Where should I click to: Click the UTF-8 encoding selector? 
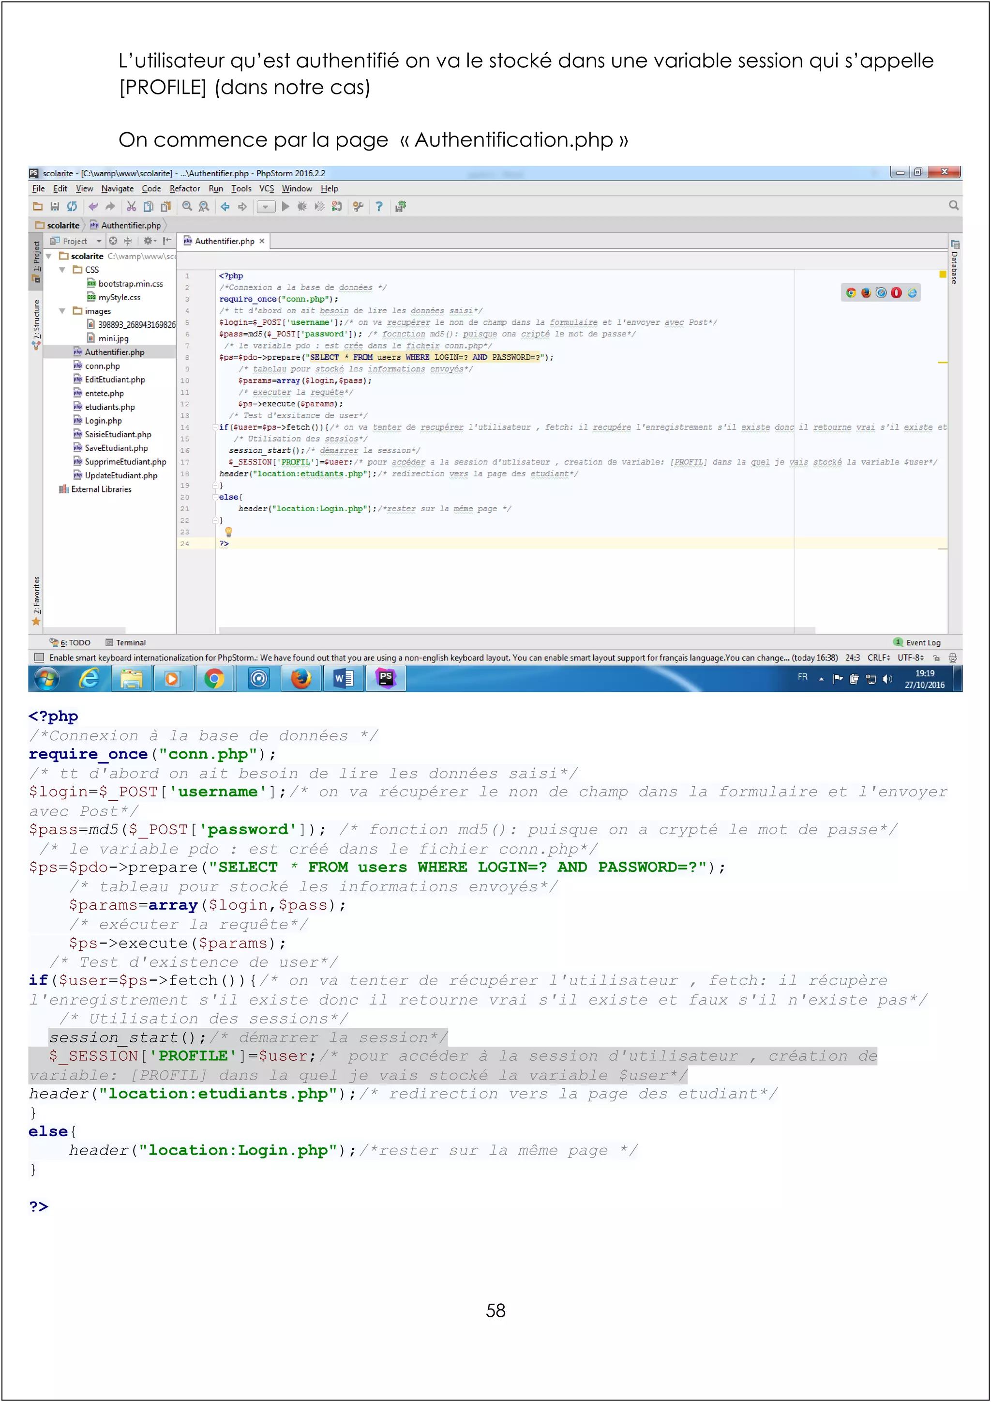coord(911,657)
